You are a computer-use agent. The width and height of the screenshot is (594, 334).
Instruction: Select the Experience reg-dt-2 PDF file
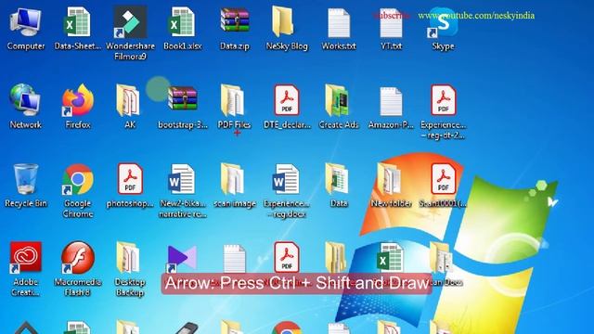(x=444, y=100)
